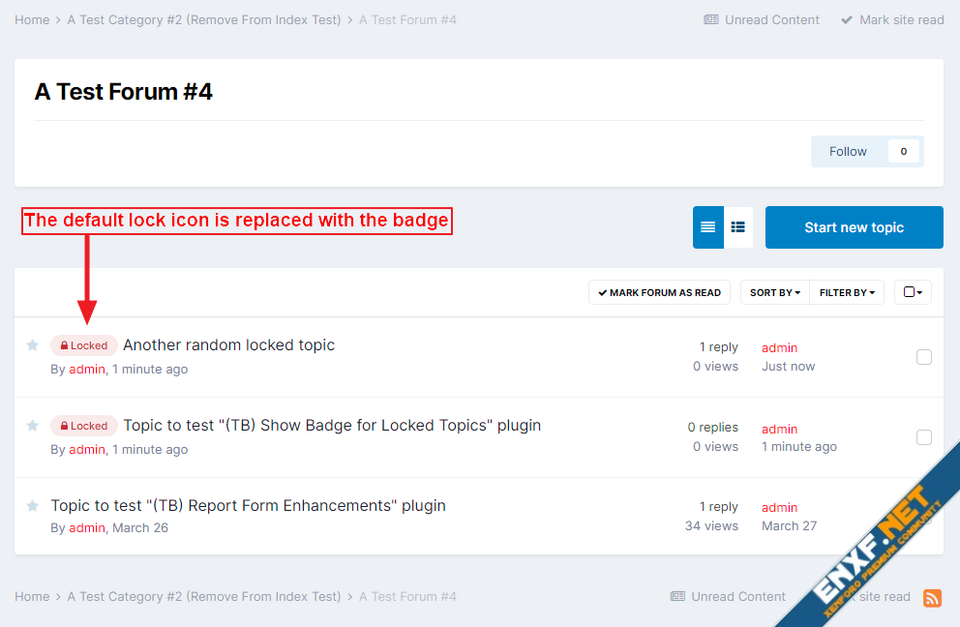The image size is (960, 627).
Task: Click the star beside the Show Badge plugin topic
Action: click(x=33, y=426)
